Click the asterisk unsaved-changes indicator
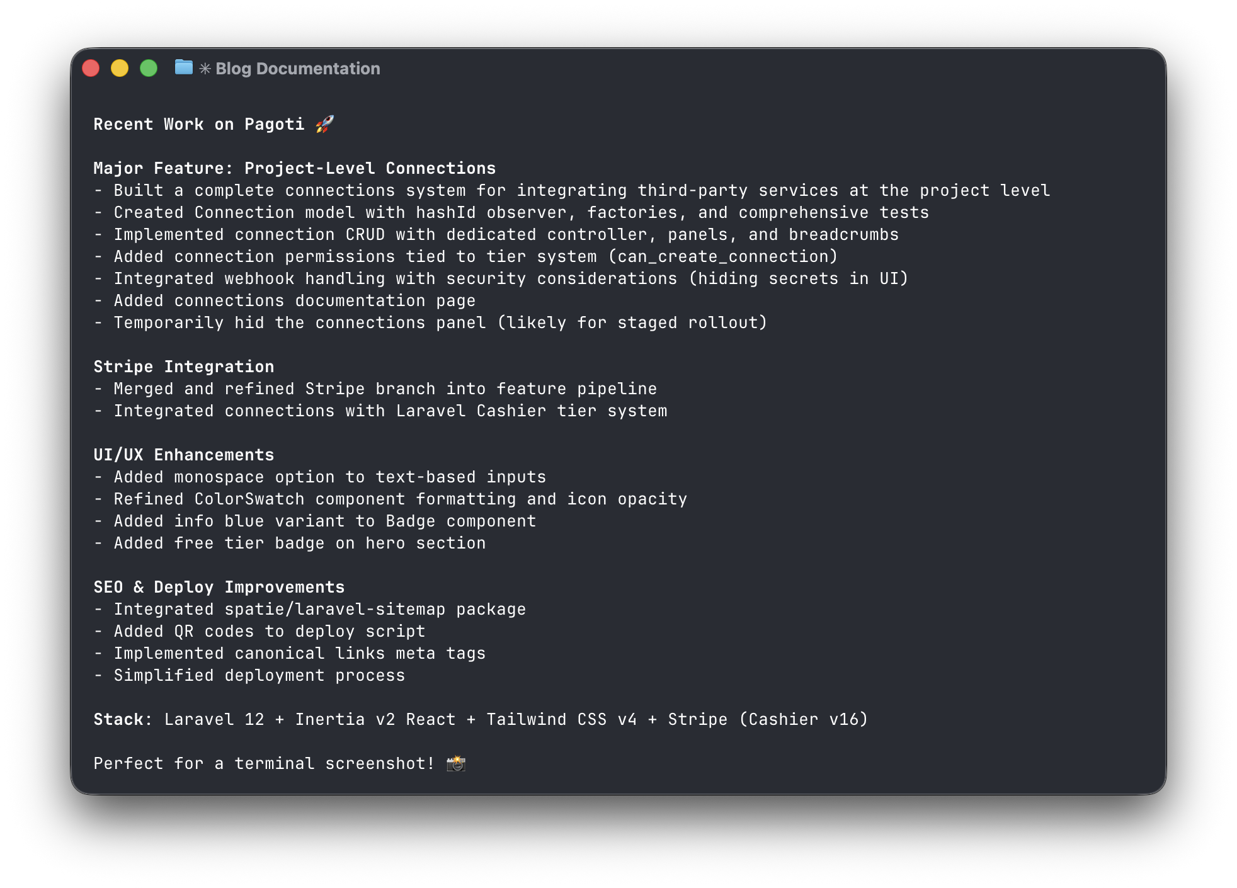1237x888 pixels. click(x=203, y=68)
